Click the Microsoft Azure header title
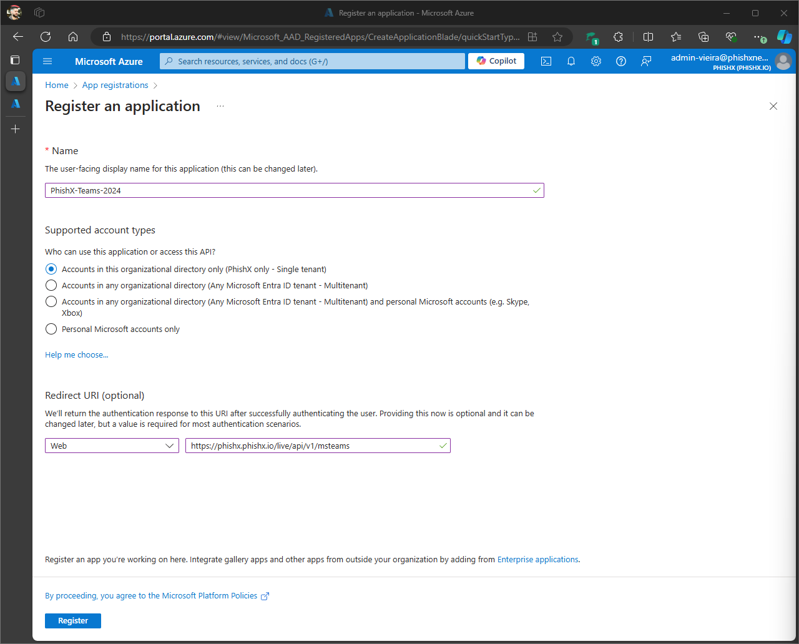799x644 pixels. [109, 61]
